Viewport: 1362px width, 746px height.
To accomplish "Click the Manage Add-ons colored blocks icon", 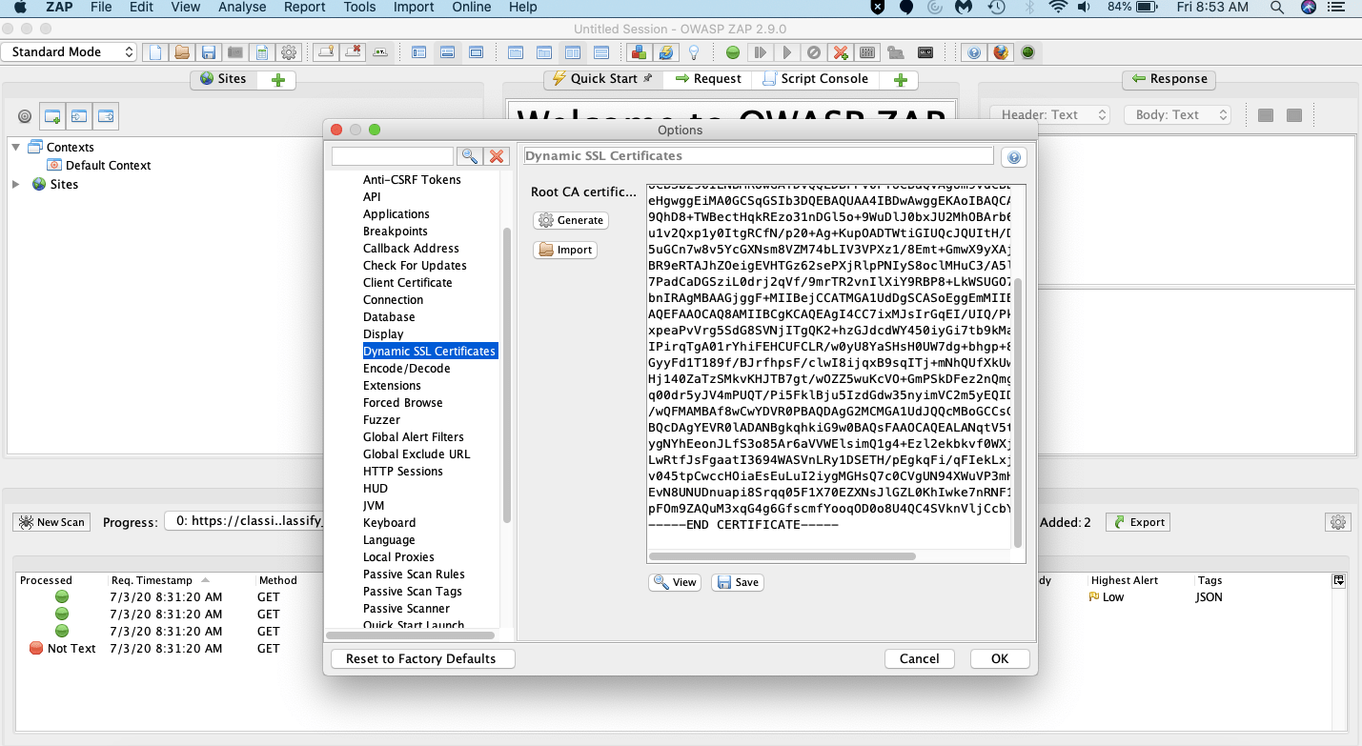I will coord(640,52).
